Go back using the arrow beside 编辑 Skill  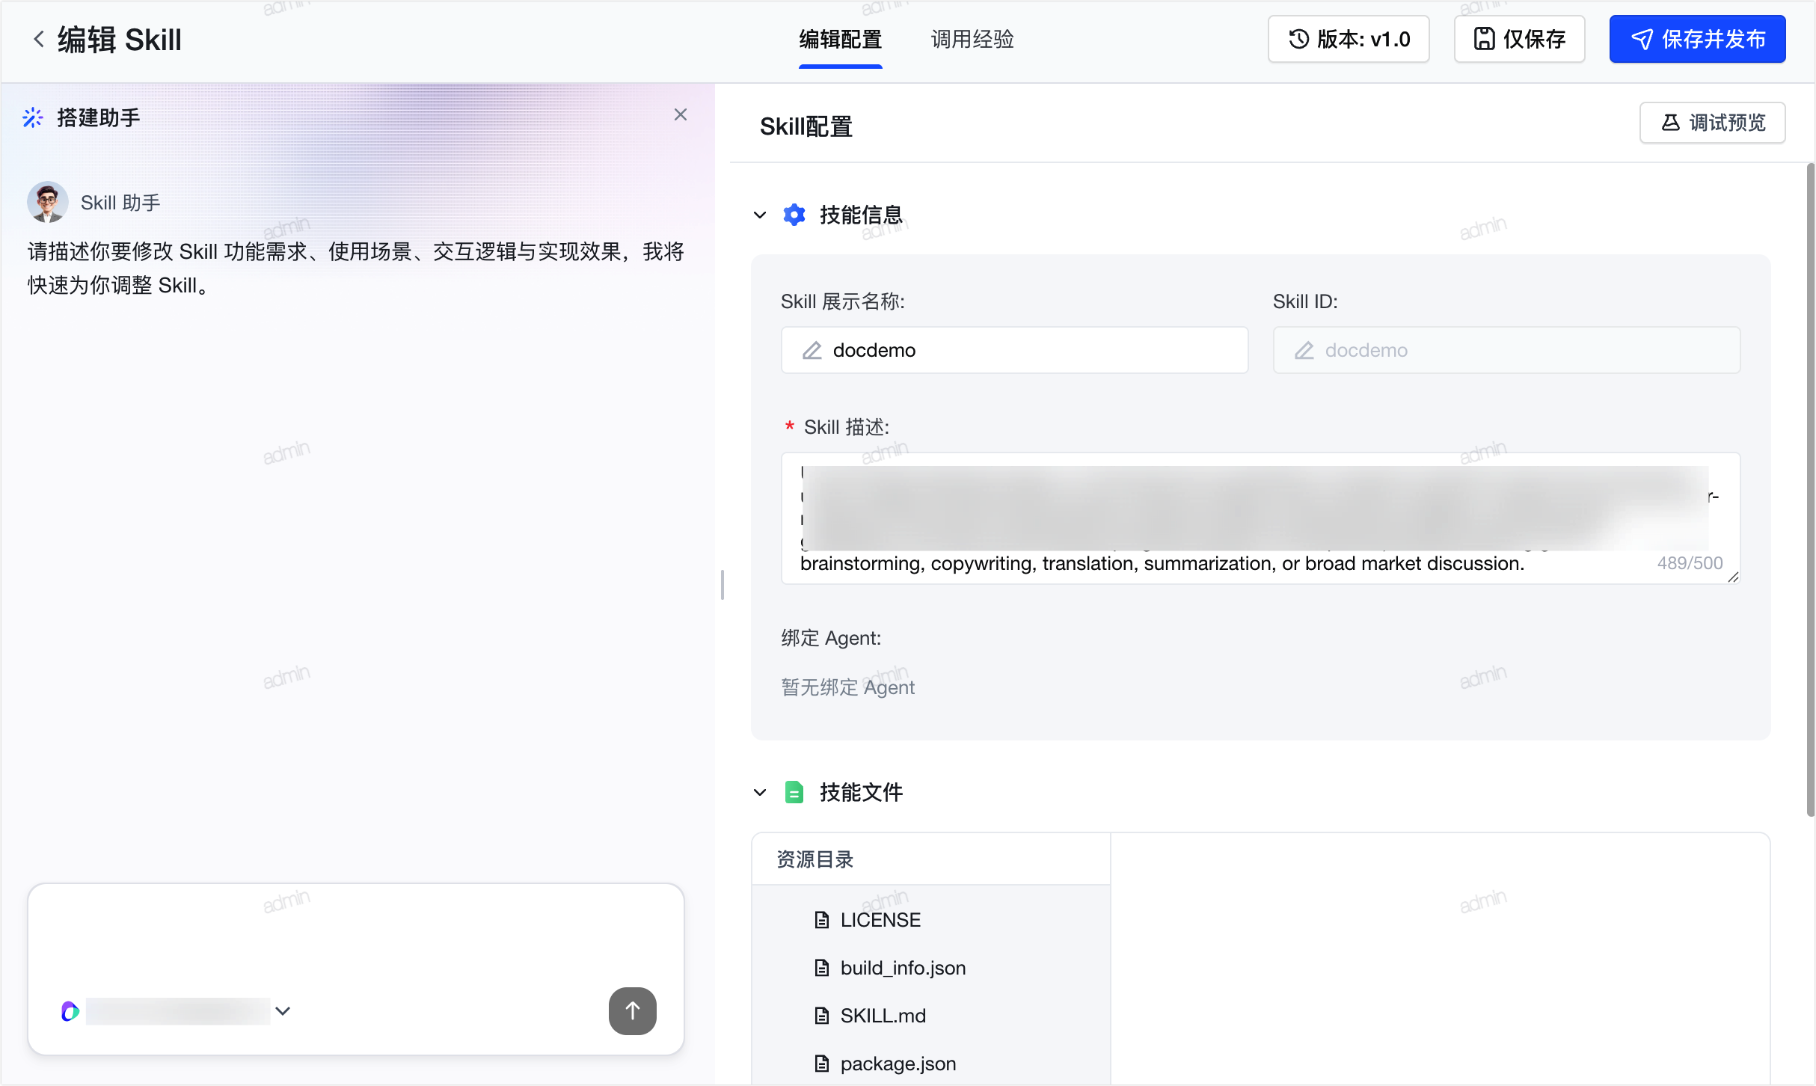(x=39, y=39)
